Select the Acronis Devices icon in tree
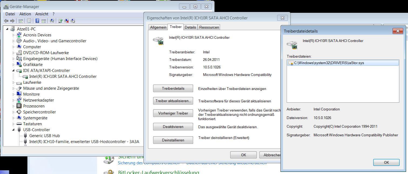This screenshot has height=174, width=408. pyautogui.click(x=19, y=35)
